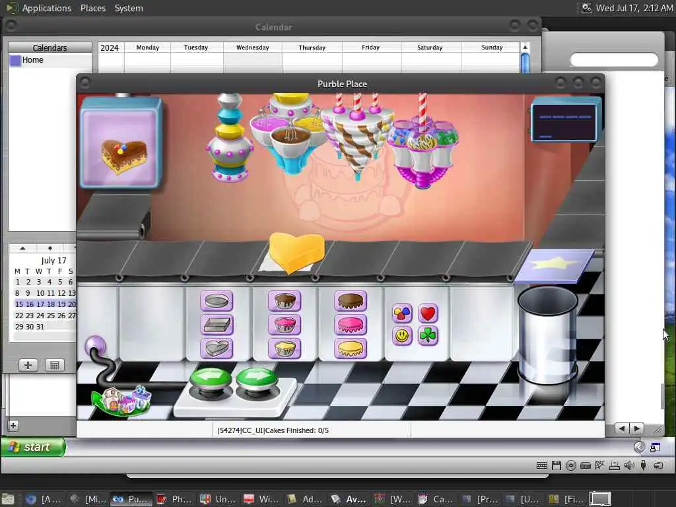Click the Friday column header
Image resolution: width=676 pixels, height=507 pixels.
(x=371, y=48)
